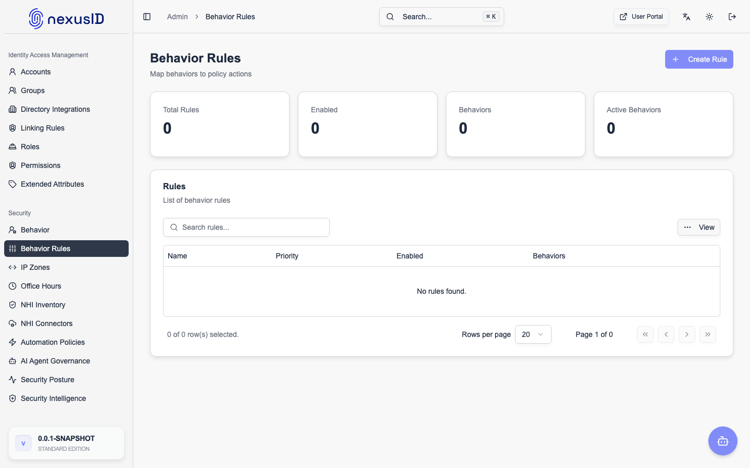Open Permissions page
Image resolution: width=750 pixels, height=468 pixels.
point(66,165)
